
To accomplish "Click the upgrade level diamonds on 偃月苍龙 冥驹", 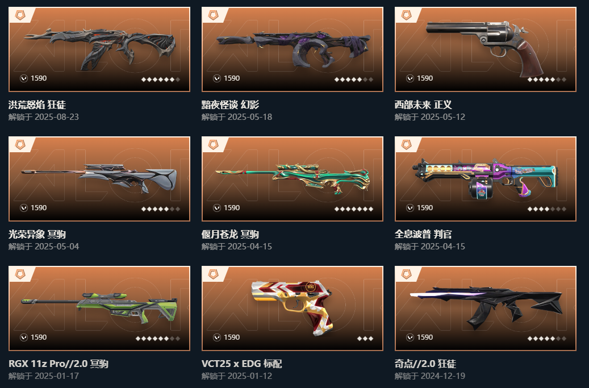I will click(354, 209).
